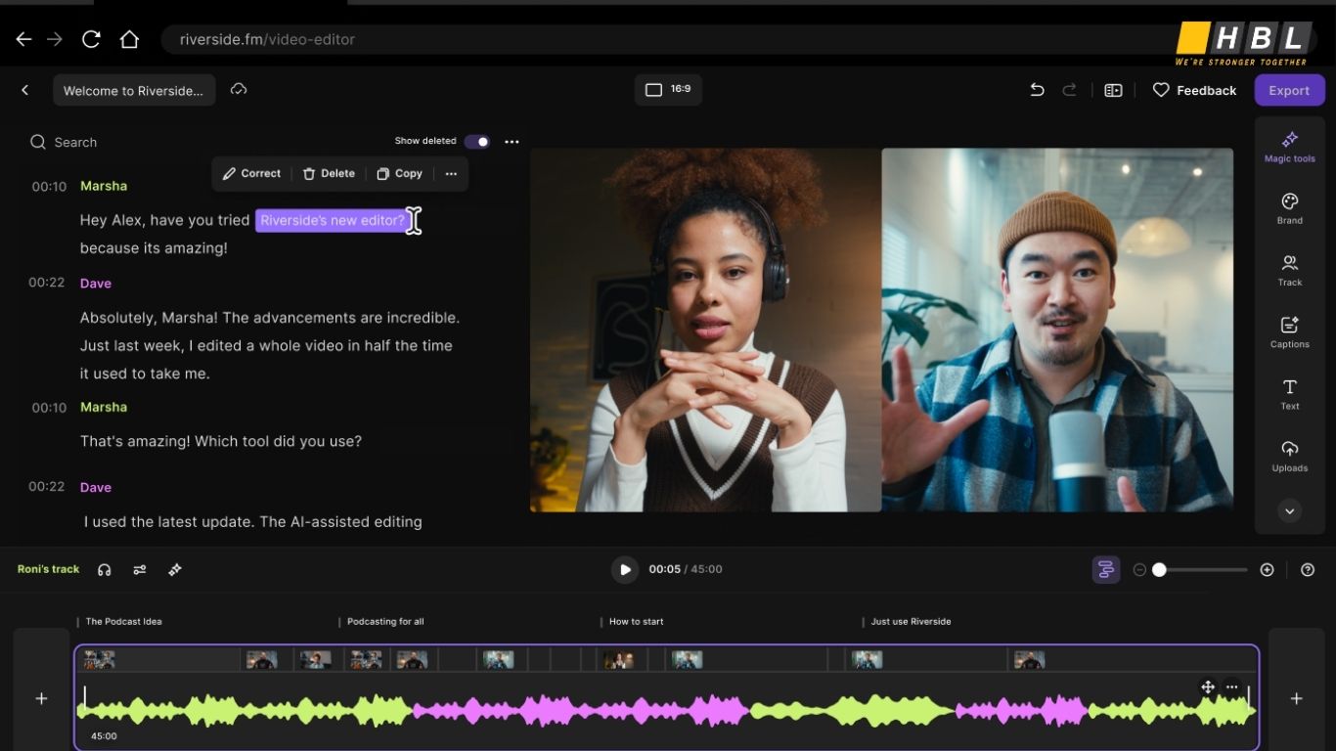
Task: Click the magic wand icon on Roni's track
Action: pos(174,569)
